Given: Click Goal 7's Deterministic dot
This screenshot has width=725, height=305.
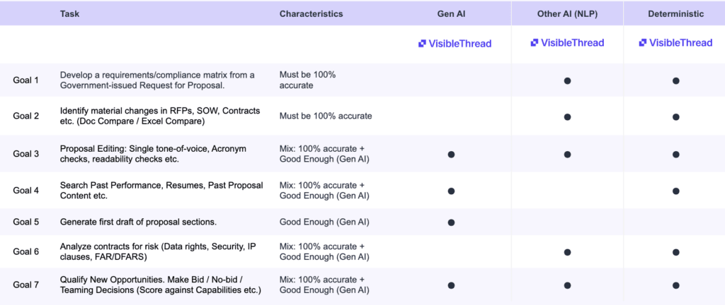Looking at the screenshot, I should (x=675, y=285).
